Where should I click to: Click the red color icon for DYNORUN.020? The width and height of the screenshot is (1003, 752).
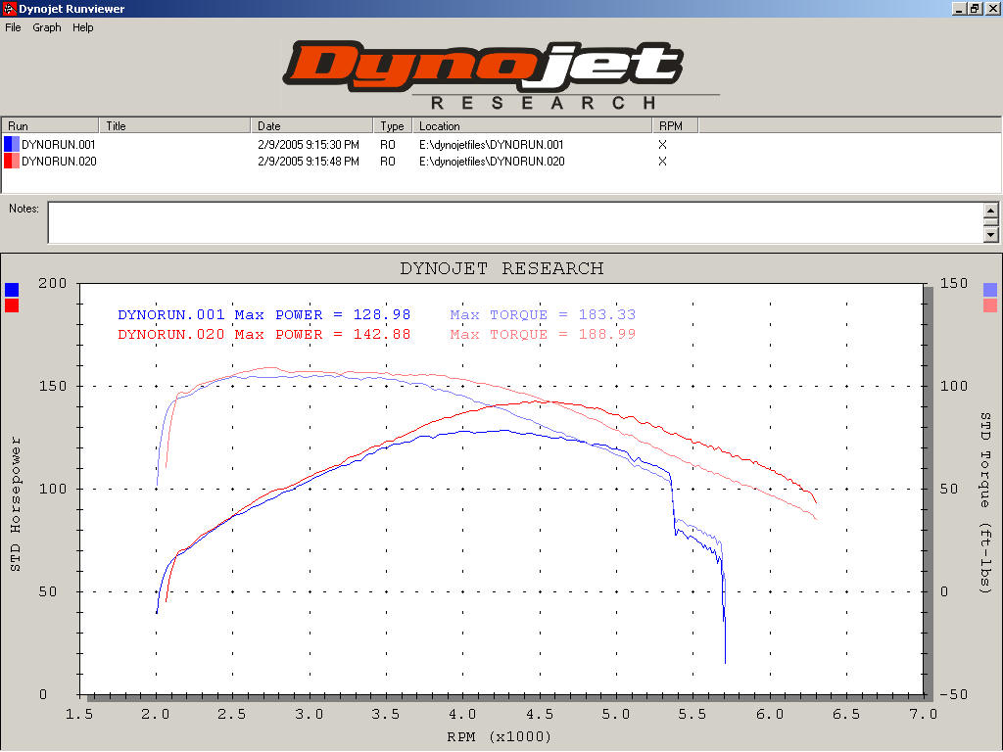coord(12,161)
